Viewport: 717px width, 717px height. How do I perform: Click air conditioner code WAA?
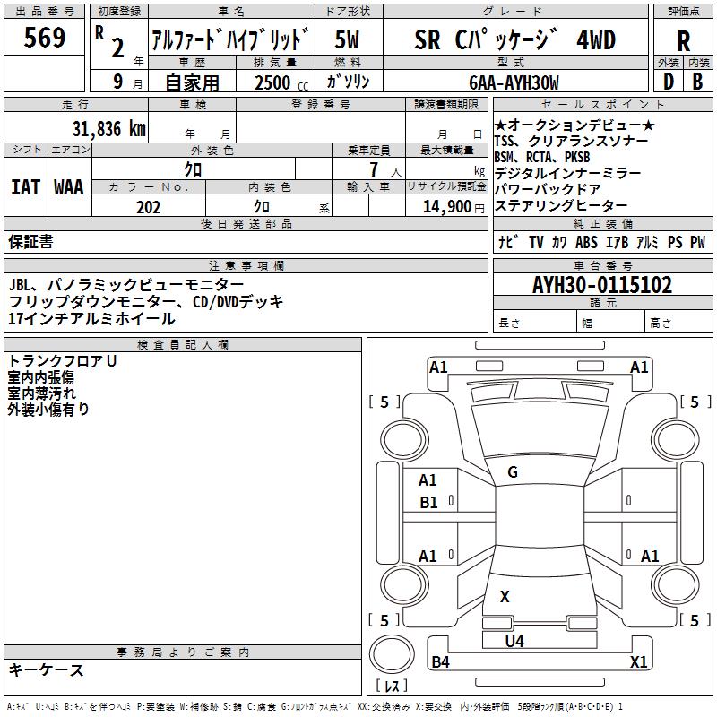[69, 187]
